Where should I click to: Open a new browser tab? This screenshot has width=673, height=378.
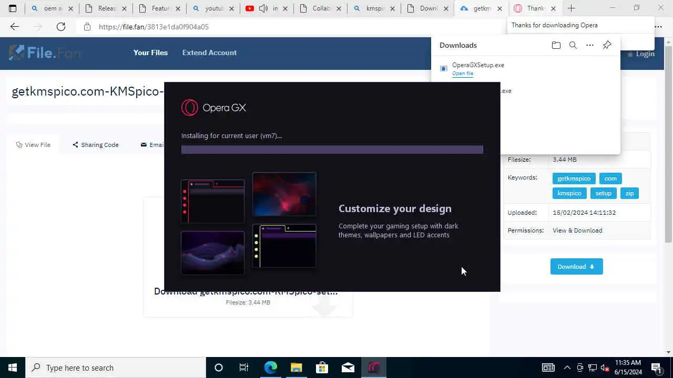point(571,8)
